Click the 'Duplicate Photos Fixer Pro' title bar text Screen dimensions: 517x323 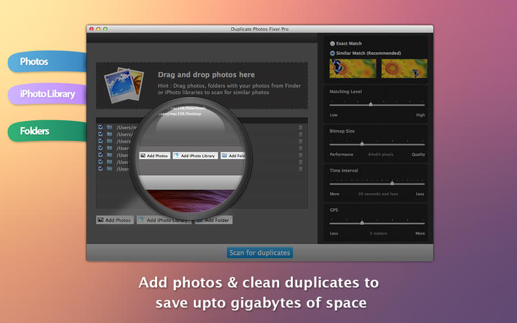[x=260, y=29]
